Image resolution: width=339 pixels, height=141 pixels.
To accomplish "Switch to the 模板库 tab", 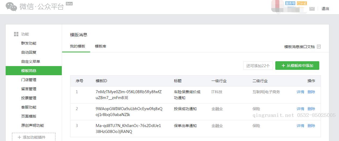I will click(x=100, y=46).
